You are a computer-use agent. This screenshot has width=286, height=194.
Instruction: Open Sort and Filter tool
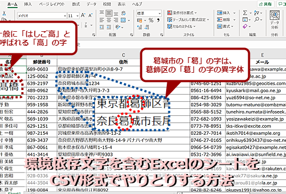pyautogui.click(x=257, y=13)
